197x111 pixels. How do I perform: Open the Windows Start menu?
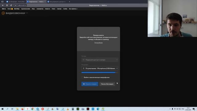(x=2, y=109)
